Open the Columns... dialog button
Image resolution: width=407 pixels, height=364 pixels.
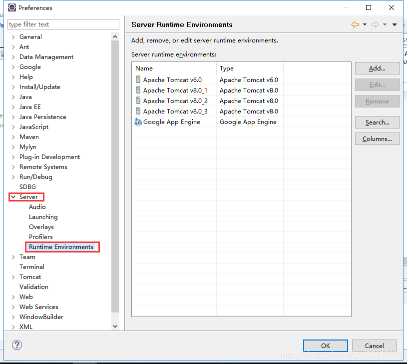[377, 138]
